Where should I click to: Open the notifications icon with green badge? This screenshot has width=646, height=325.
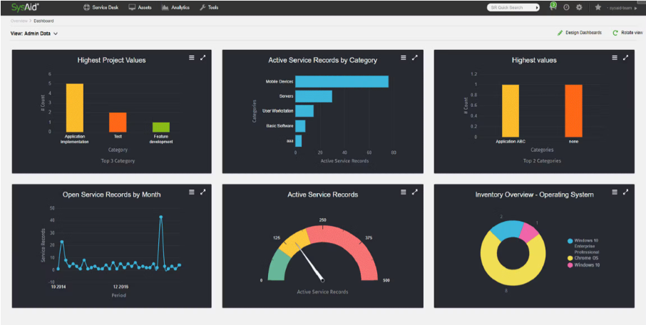point(553,7)
